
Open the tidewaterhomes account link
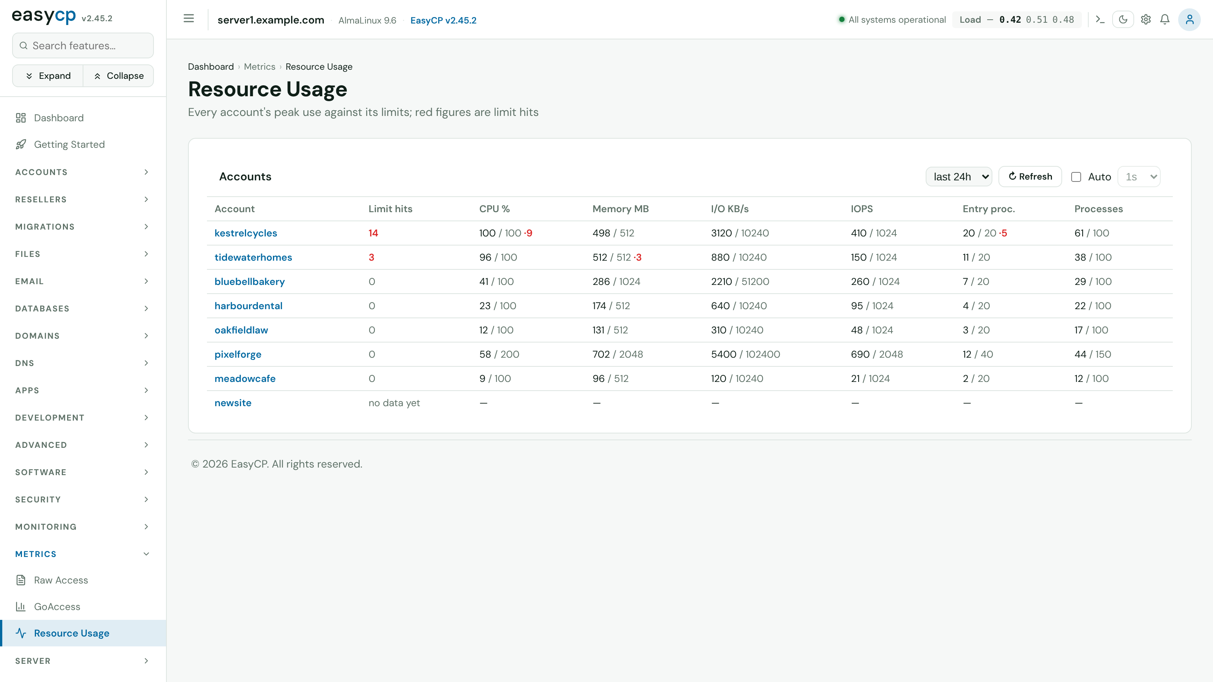pyautogui.click(x=253, y=258)
